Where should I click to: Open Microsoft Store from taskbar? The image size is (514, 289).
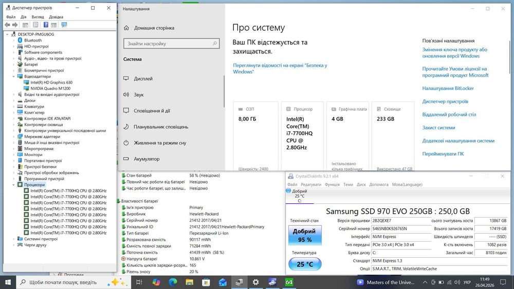(x=206, y=282)
